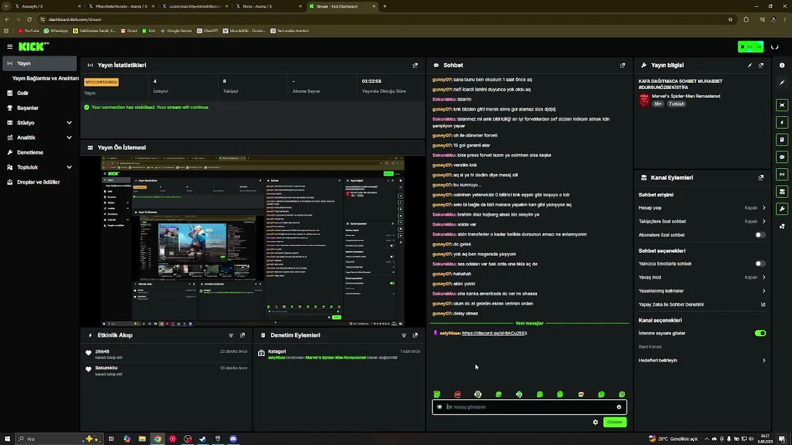
Task: Click the info icon in right toolbar
Action: pos(782,65)
